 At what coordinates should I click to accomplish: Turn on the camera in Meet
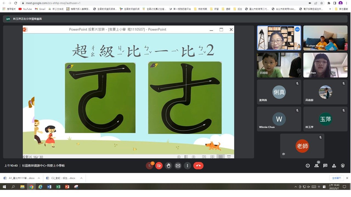click(x=159, y=166)
